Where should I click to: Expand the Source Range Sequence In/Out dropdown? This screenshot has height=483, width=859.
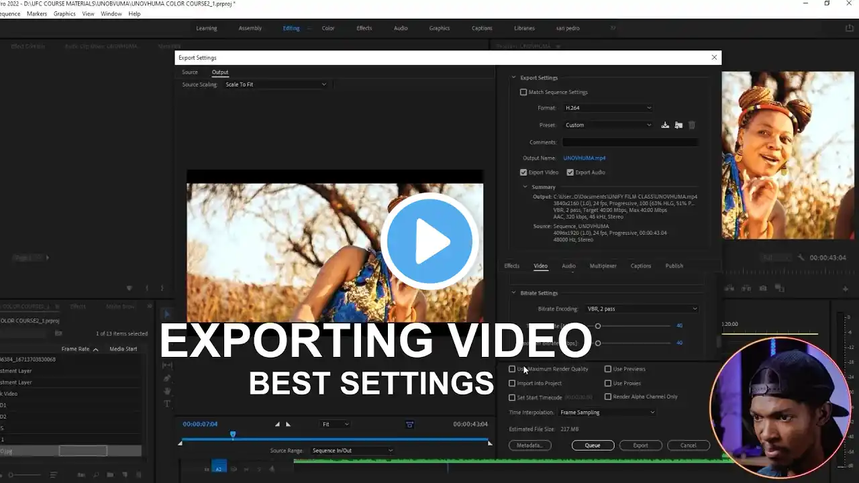(x=352, y=450)
